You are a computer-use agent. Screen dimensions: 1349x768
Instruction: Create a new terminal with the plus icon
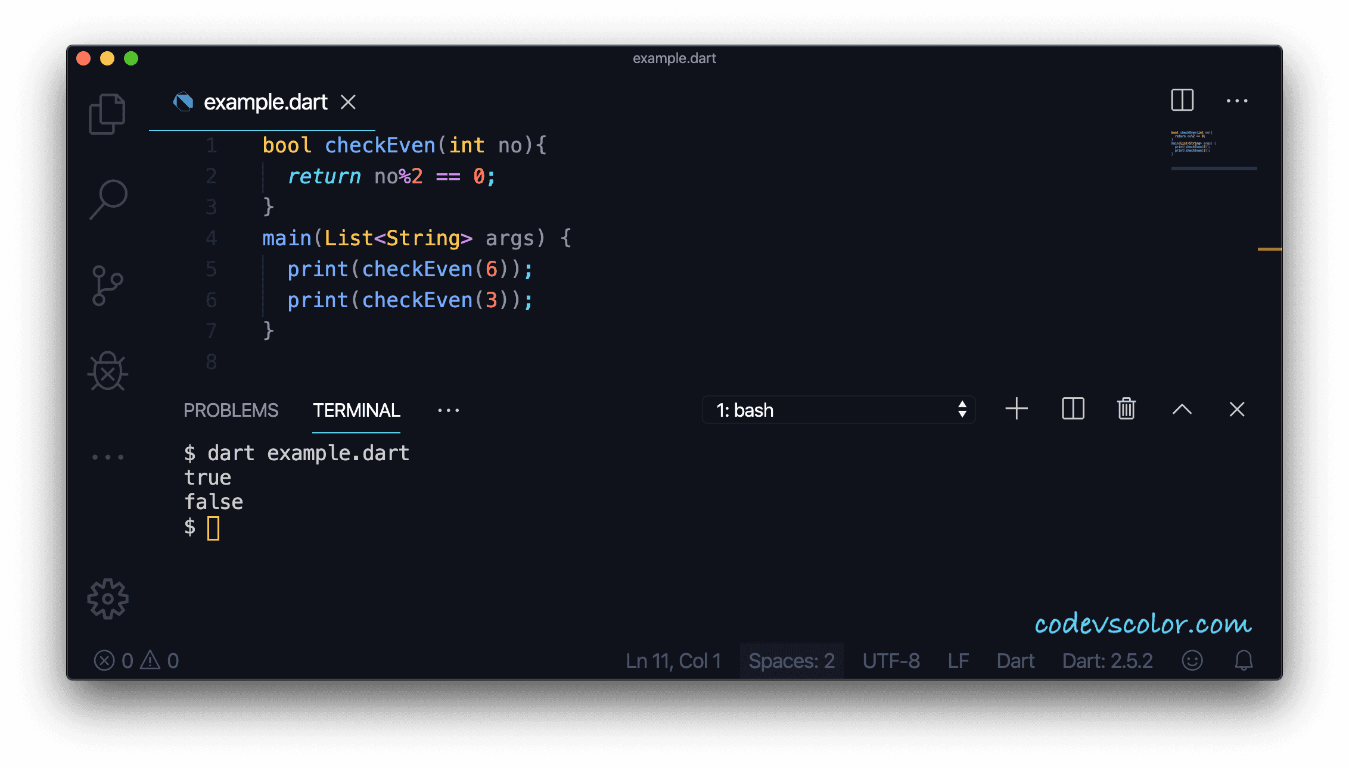click(1017, 409)
